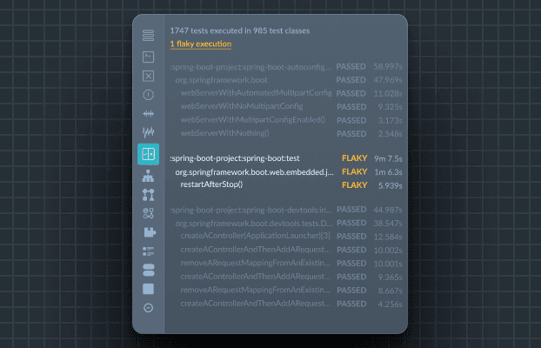The image size is (541, 348).
Task: Open the puzzle piece plugins icon
Action: (x=148, y=232)
